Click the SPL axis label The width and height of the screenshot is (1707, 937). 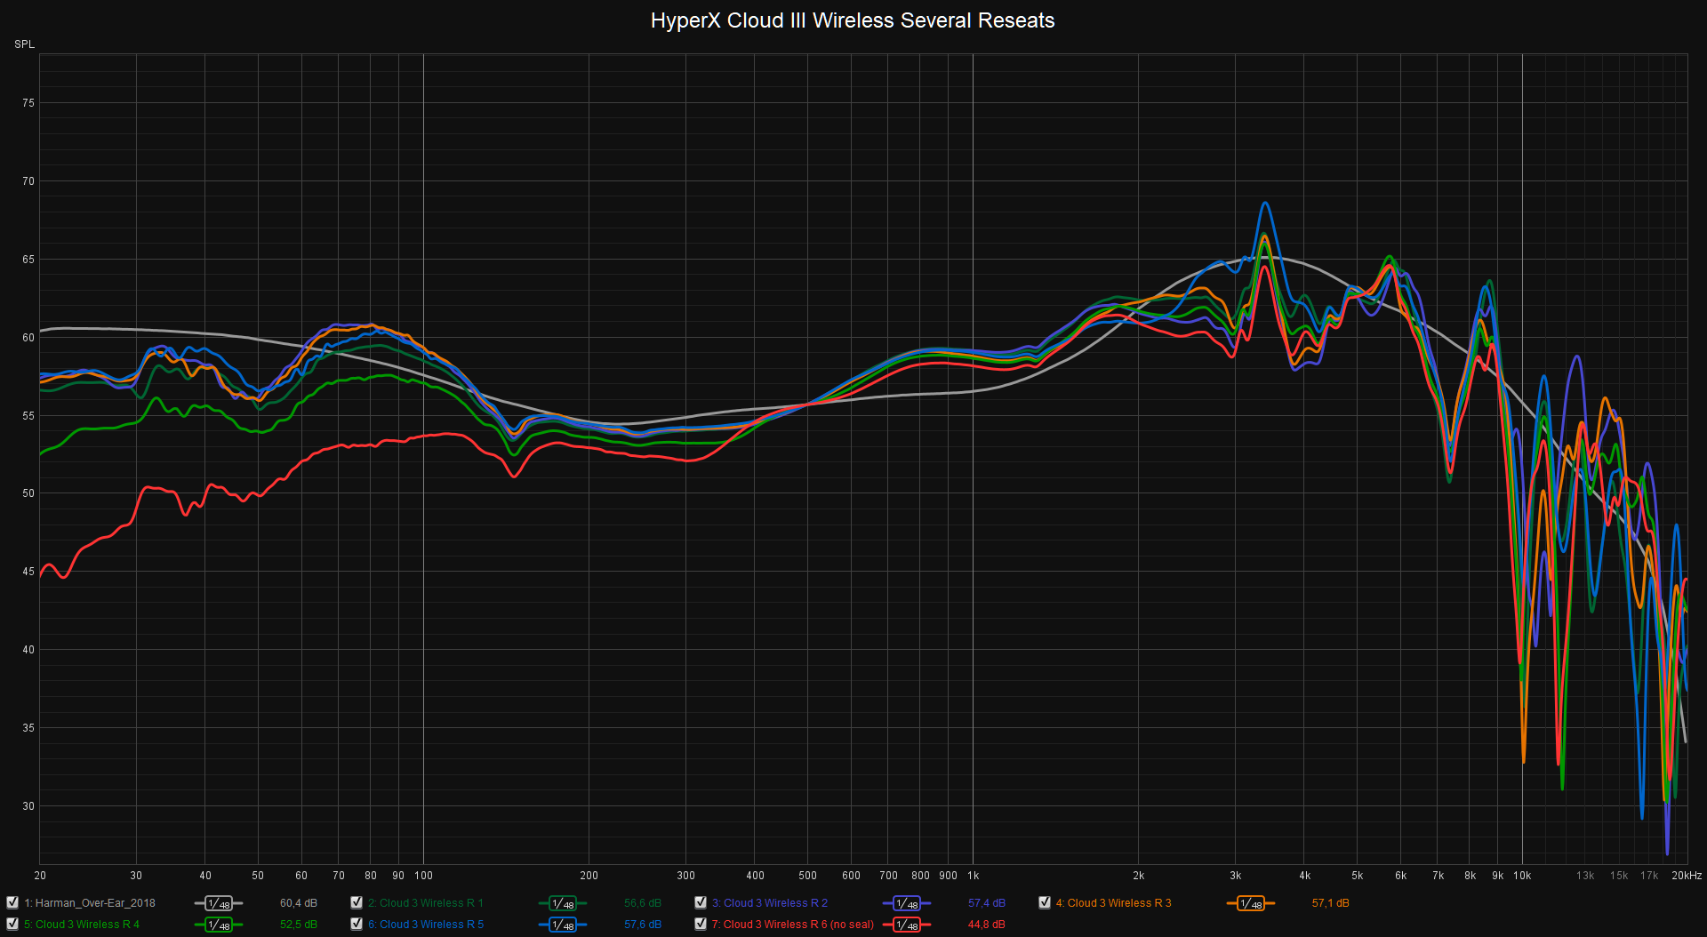24,44
